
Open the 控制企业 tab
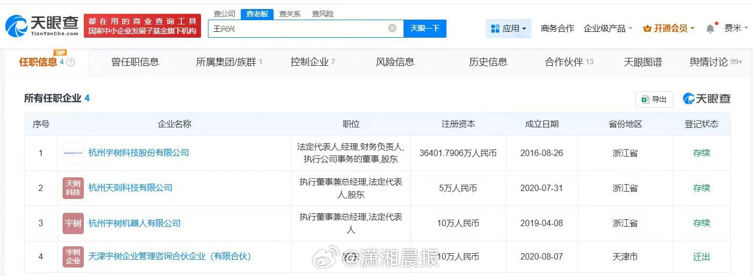313,62
